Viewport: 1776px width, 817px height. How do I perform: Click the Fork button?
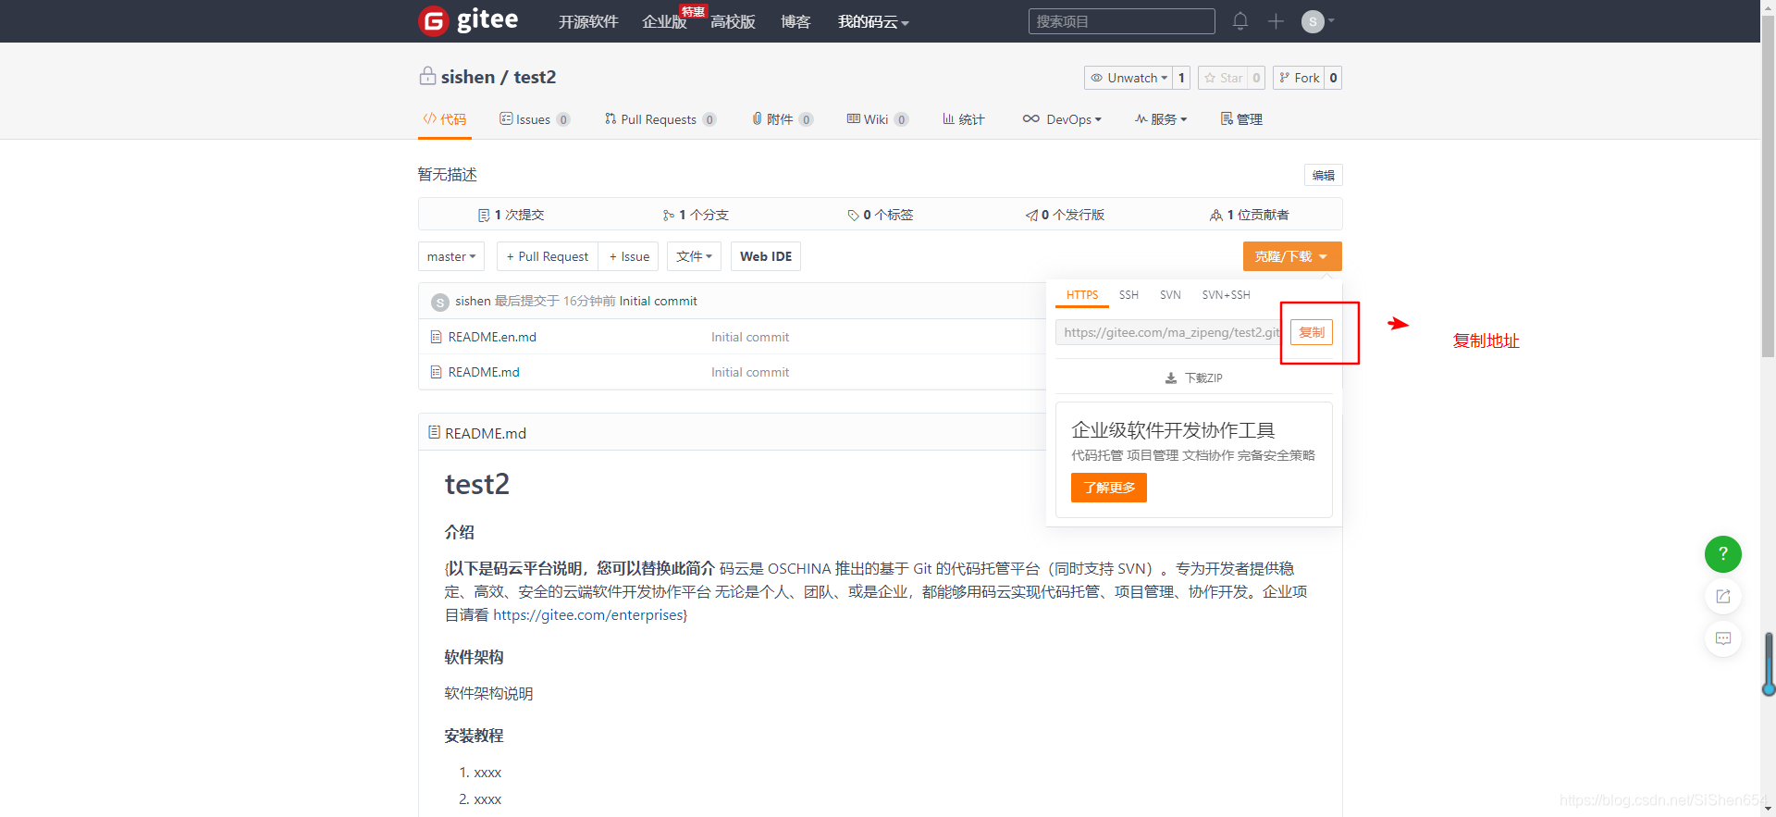tap(1299, 78)
